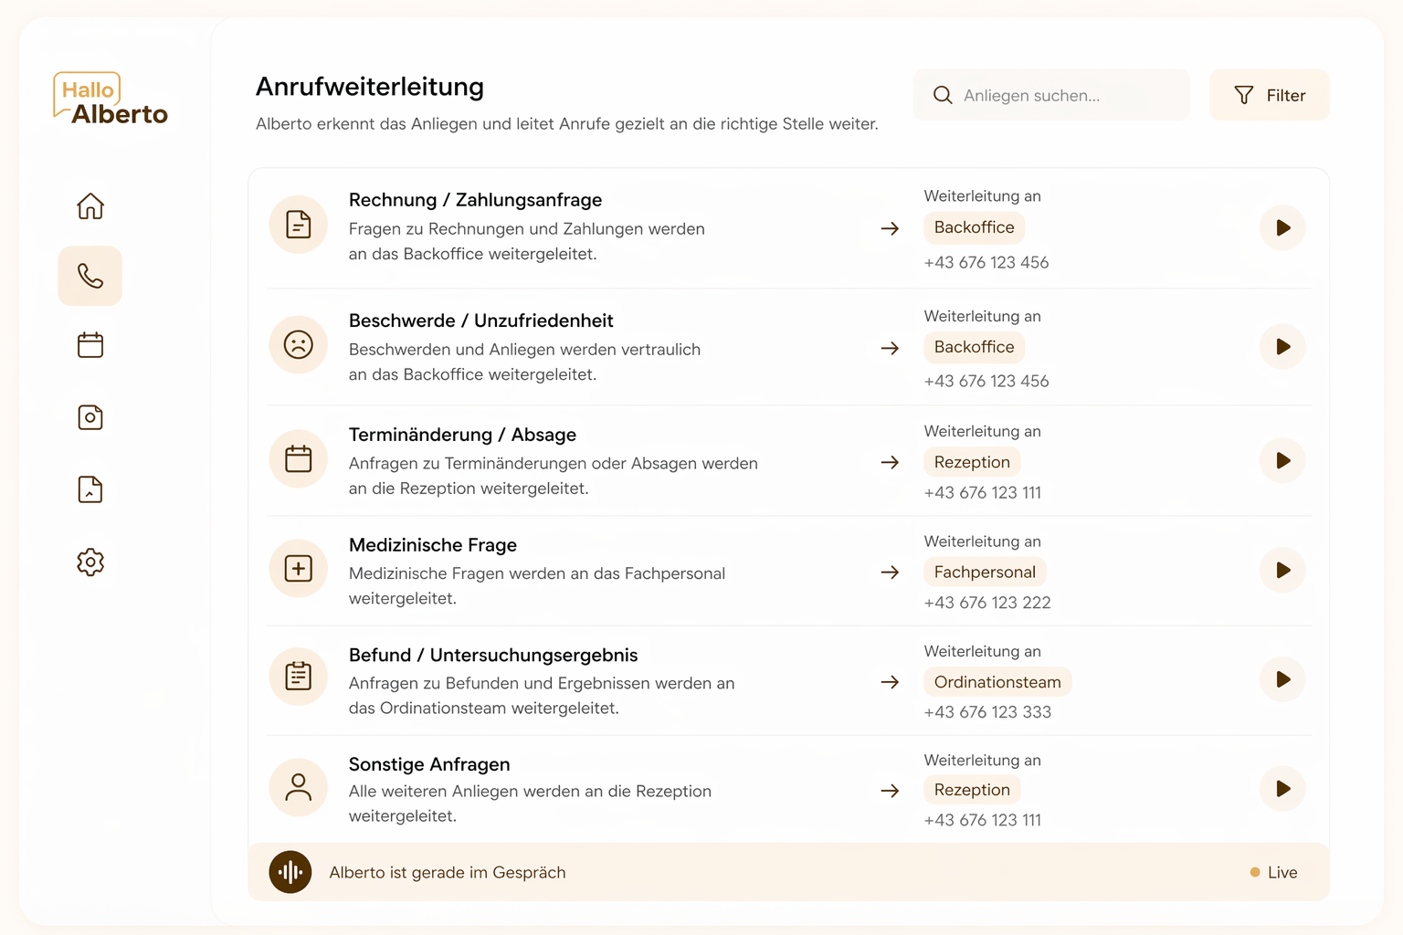The image size is (1403, 935).
Task: Click arrow in Beschwerde row
Action: pyautogui.click(x=890, y=348)
